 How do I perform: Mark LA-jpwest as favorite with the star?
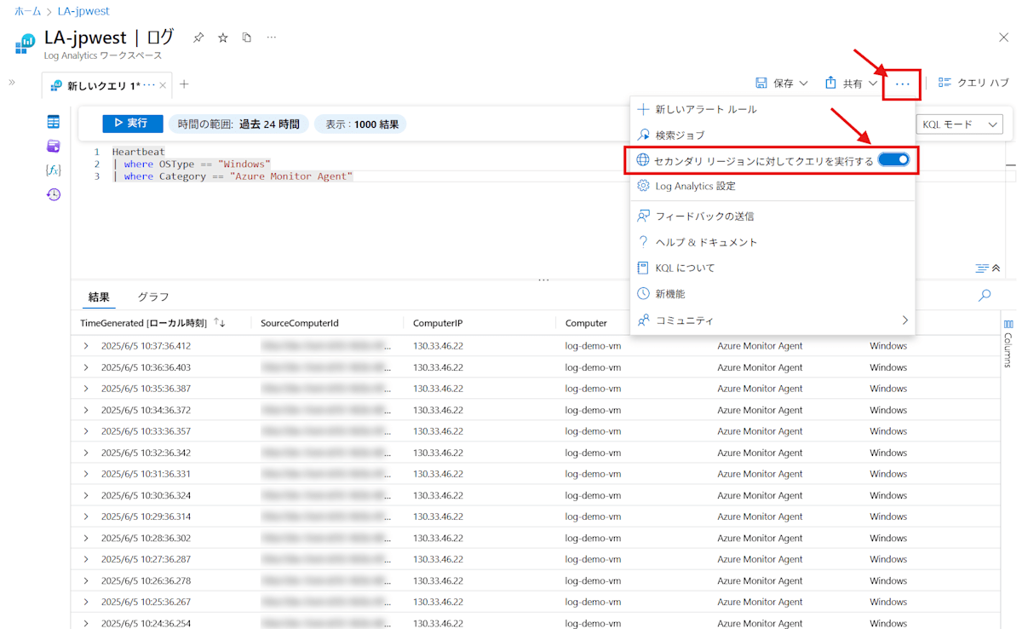223,38
